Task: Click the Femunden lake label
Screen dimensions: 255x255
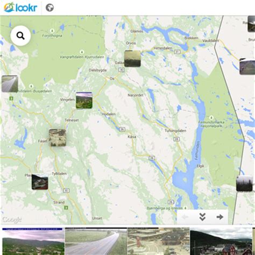Action: (x=197, y=151)
